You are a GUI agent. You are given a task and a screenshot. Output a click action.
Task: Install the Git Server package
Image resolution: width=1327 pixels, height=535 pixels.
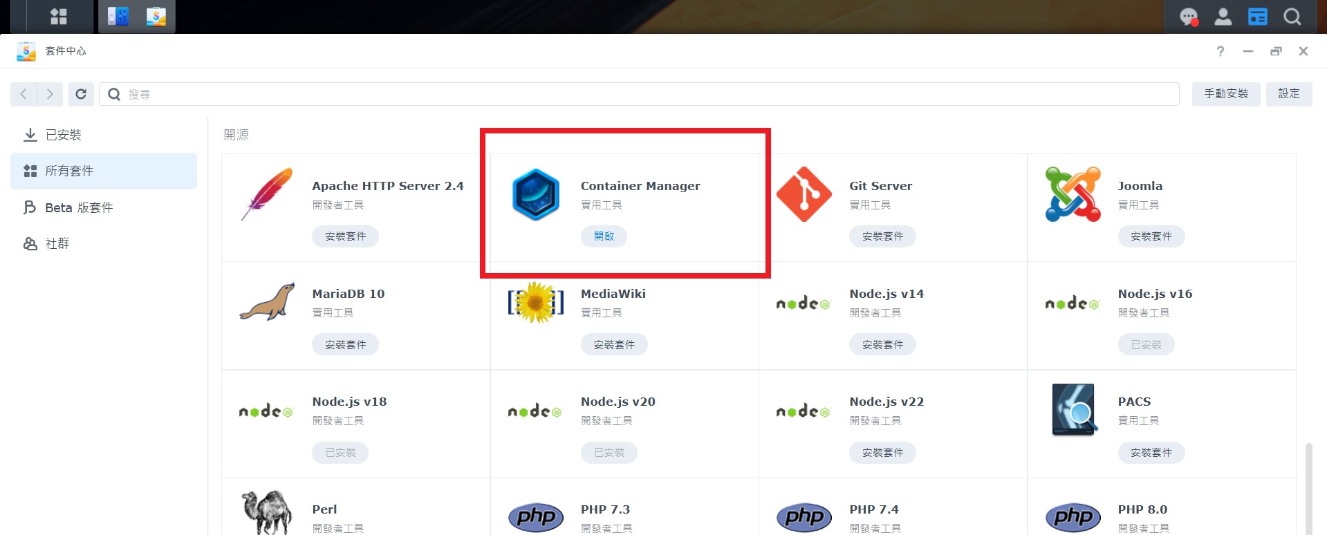[x=882, y=236]
